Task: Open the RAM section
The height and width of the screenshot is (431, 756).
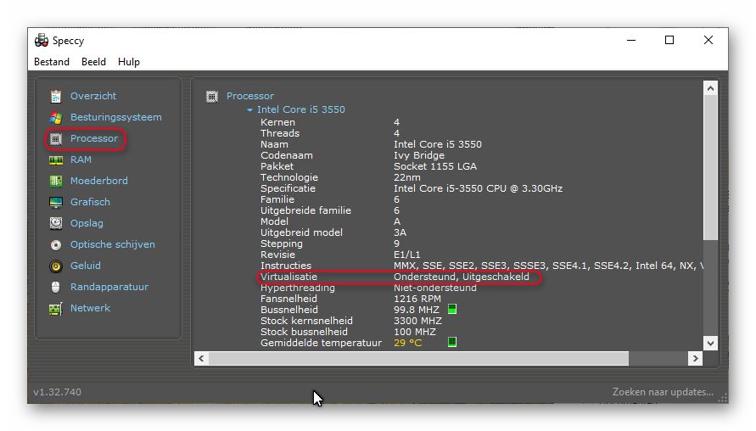Action: (81, 160)
